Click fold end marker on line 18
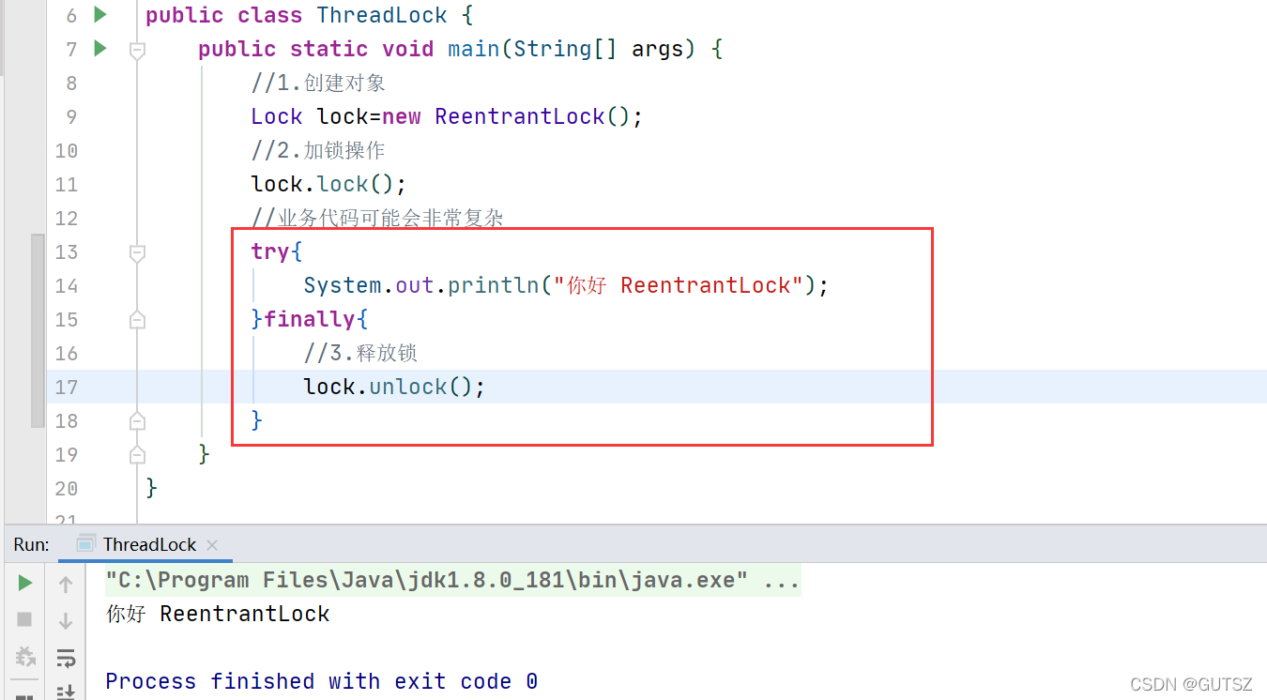 (137, 420)
